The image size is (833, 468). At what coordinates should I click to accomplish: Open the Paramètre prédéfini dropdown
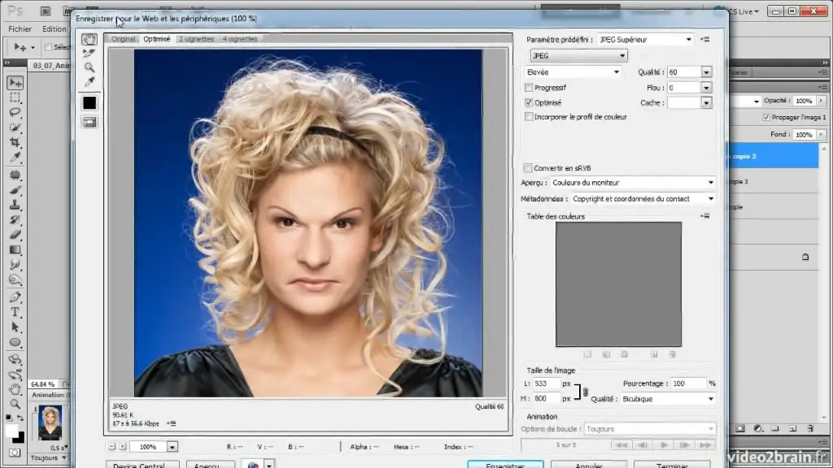(645, 39)
